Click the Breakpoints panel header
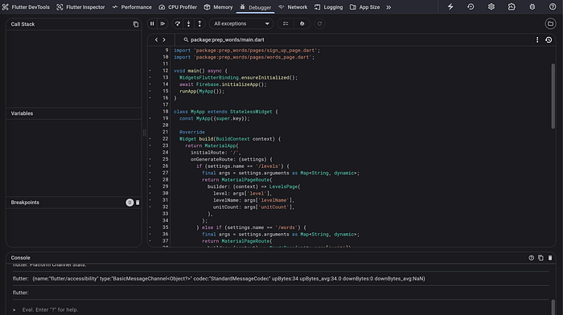The height and width of the screenshot is (315, 563). 74,202
